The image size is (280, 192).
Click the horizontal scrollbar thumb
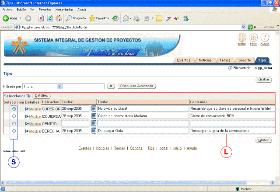(x=126, y=182)
